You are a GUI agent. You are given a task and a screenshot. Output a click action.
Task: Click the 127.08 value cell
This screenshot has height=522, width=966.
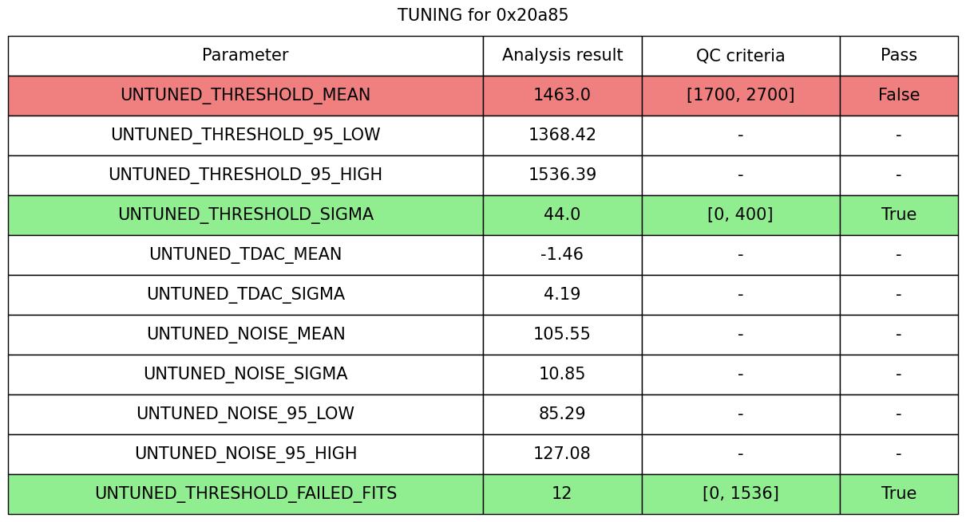pos(562,454)
